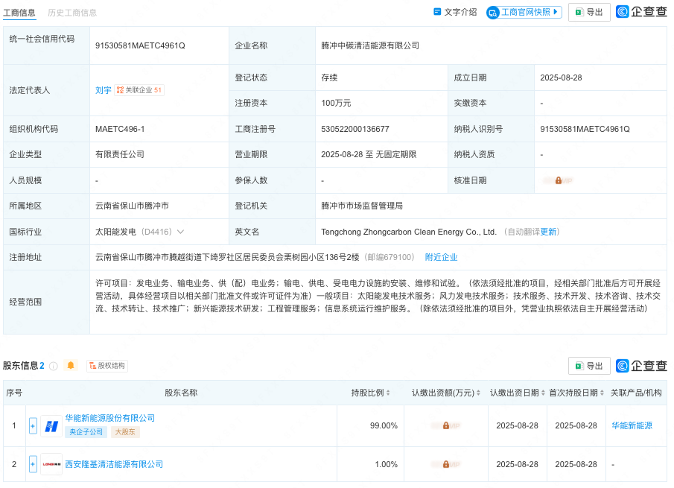Screen dimensions: 674x488
Task: Click the info circle icon after 股东信息
Action: pyautogui.click(x=53, y=365)
